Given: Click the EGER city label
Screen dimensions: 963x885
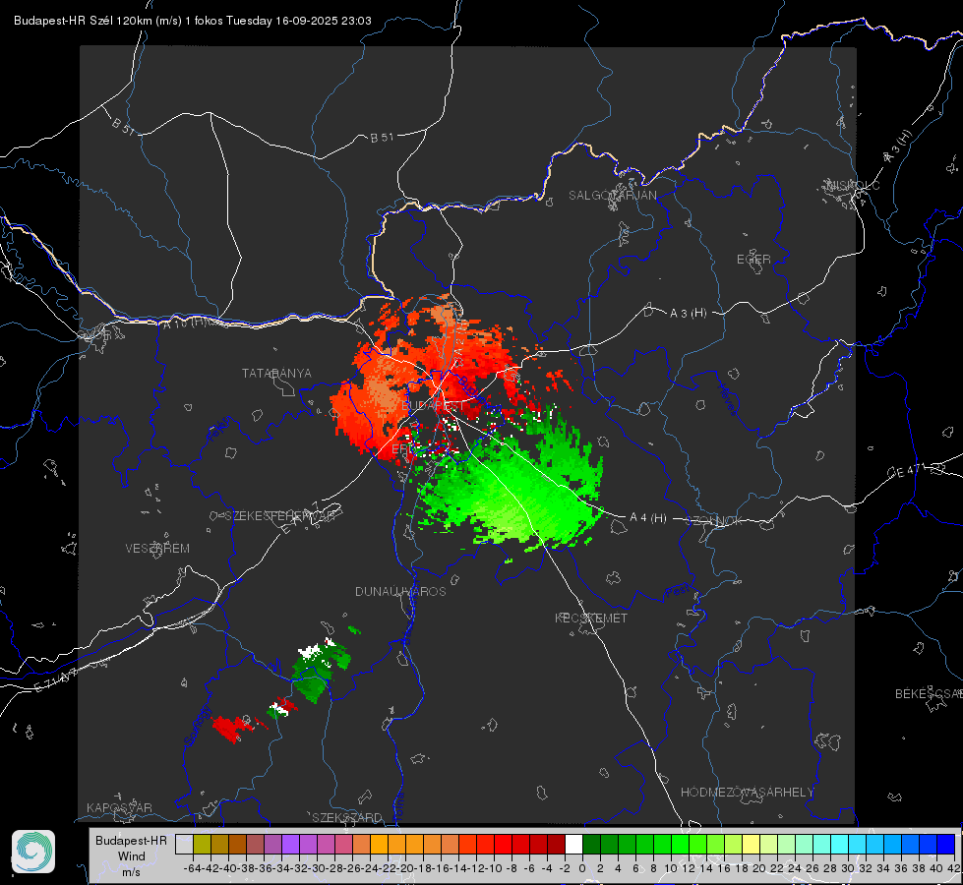Looking at the screenshot, I should click(753, 260).
